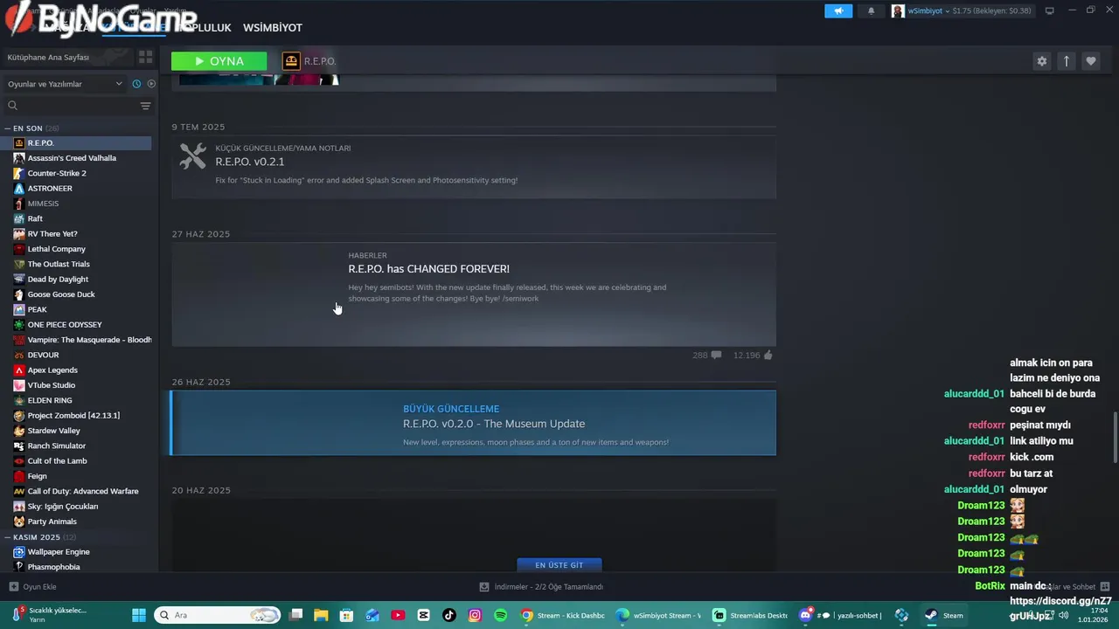The height and width of the screenshot is (629, 1119).
Task: Click Goose Goose Duck game icon
Action: 19,294
